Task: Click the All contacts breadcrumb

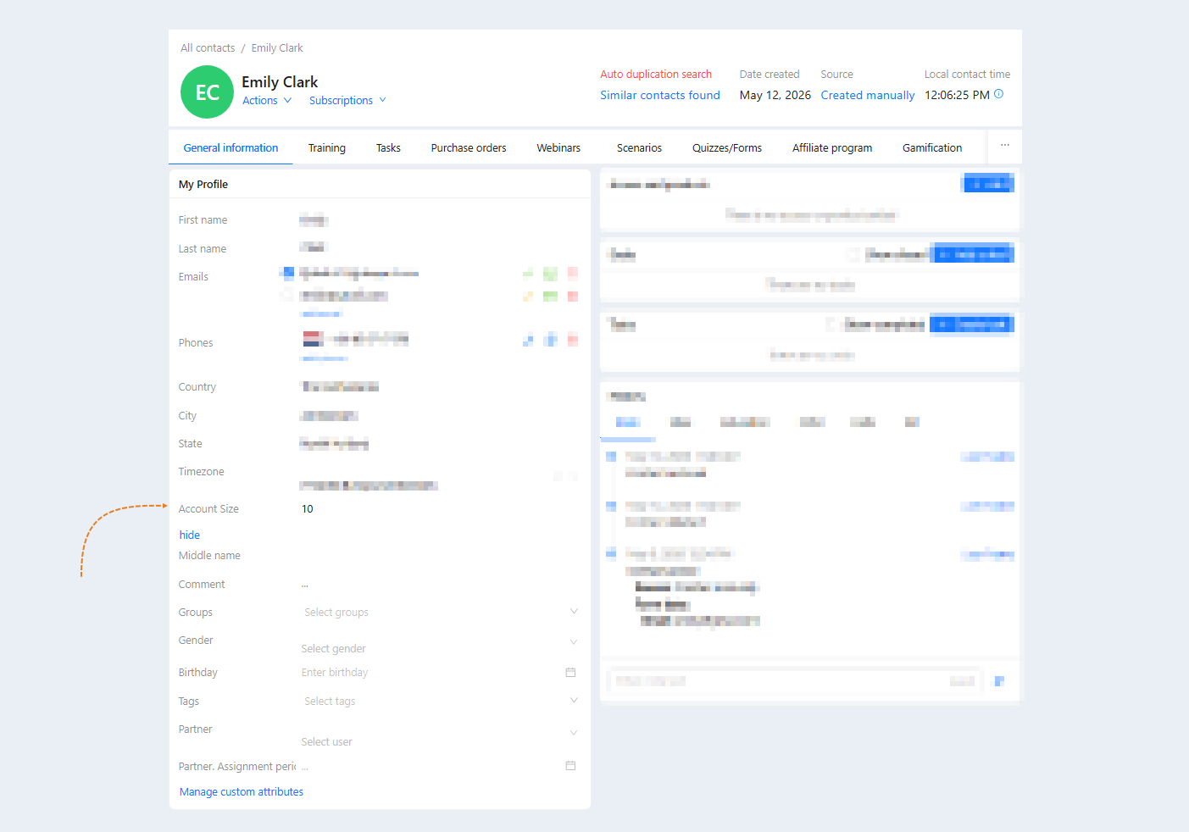Action: (x=208, y=47)
